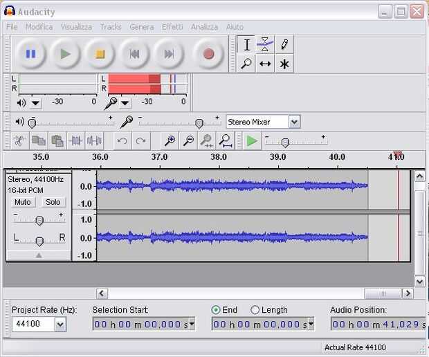Click the horizontal scrollbar left arrow
Screen dimensions: 429x357
point(102,293)
